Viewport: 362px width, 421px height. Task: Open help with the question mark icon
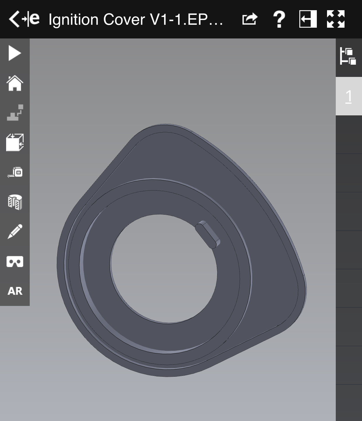point(279,19)
